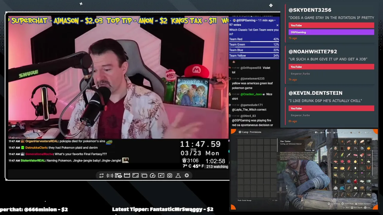383x215 pixels.
Task: Click the Donate Funds triangle prompt
Action: (x=347, y=204)
